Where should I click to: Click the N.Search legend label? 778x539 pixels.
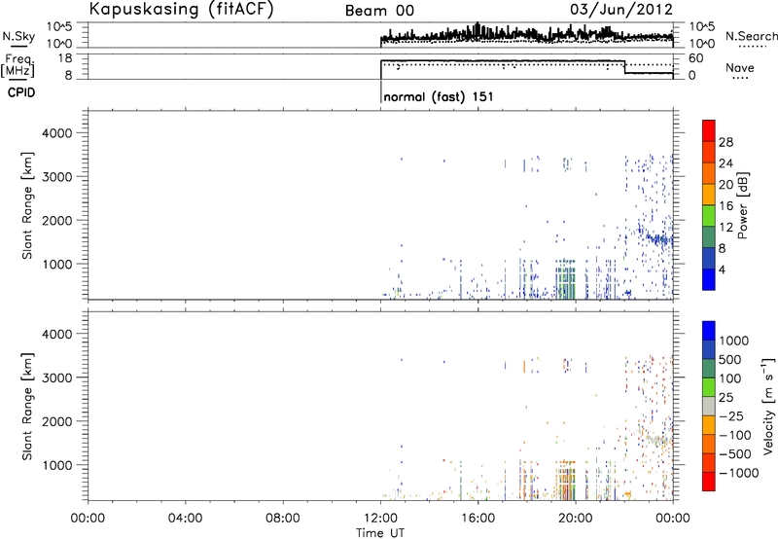point(751,36)
